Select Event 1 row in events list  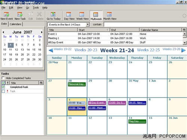click(115, 34)
